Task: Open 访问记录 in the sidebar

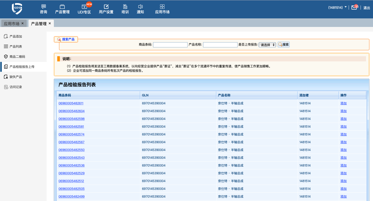Action: point(23,87)
